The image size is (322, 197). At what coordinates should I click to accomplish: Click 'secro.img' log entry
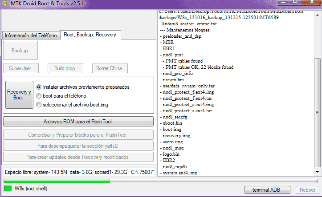(x=172, y=142)
